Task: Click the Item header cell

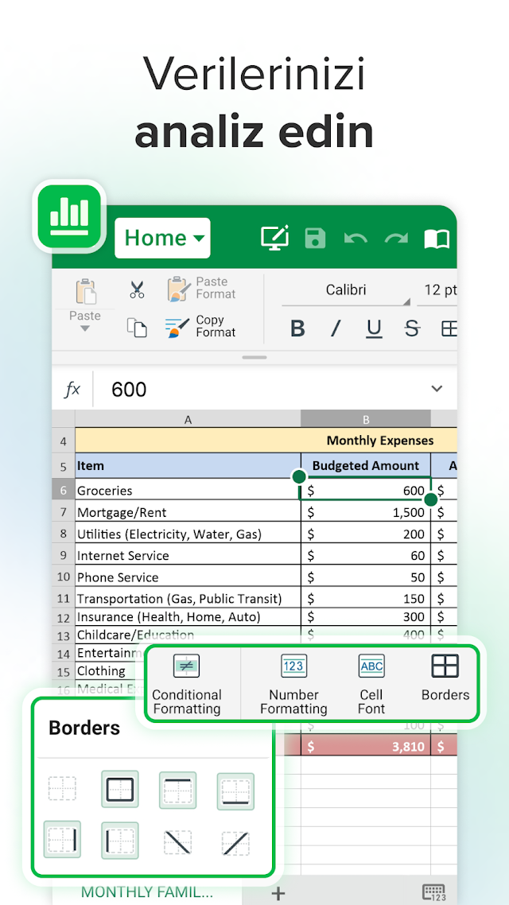Action: pyautogui.click(x=188, y=466)
